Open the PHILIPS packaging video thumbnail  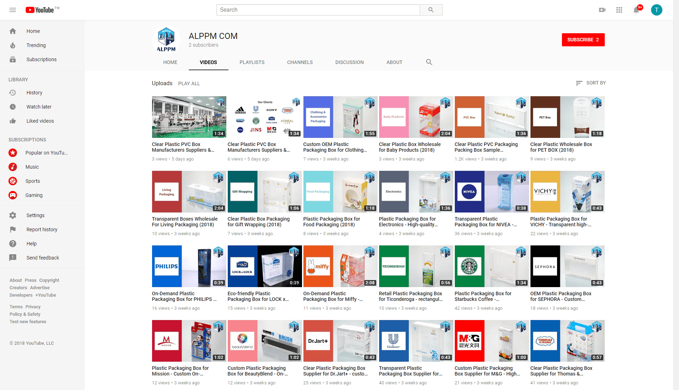pos(189,266)
